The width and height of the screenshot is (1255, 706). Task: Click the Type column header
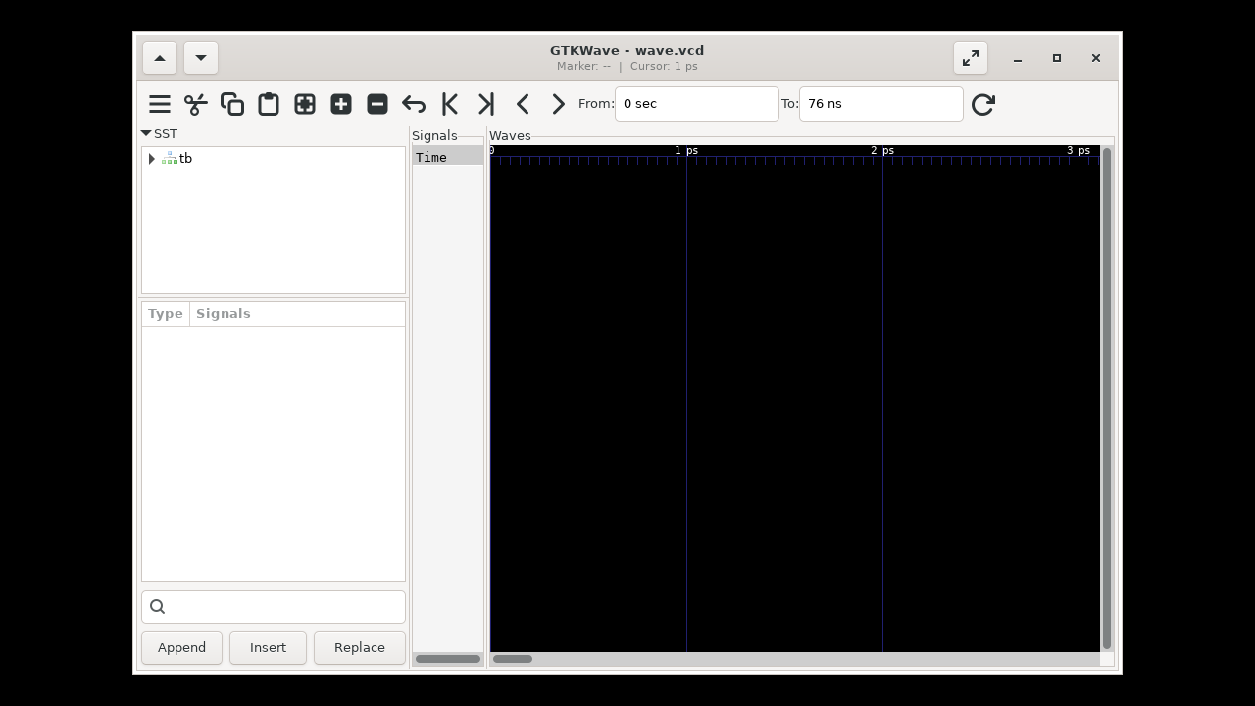[166, 314]
